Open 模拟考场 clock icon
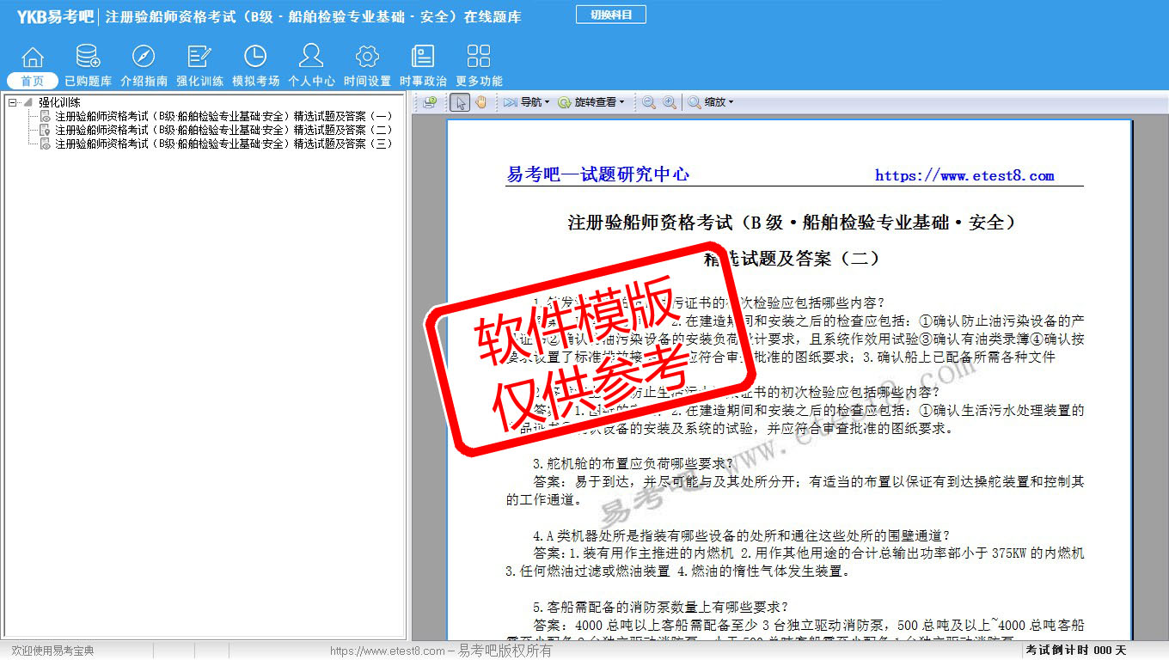Image resolution: width=1169 pixels, height=660 pixels. (255, 58)
